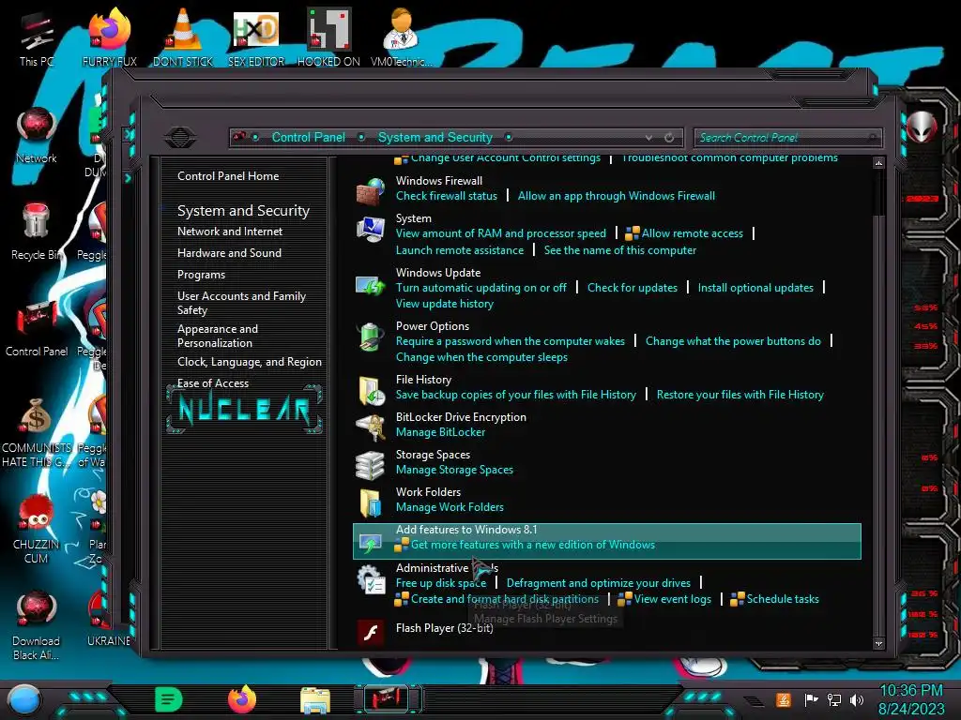This screenshot has width=961, height=720.
Task: Open Clock, Language, and Region
Action: tap(250, 362)
